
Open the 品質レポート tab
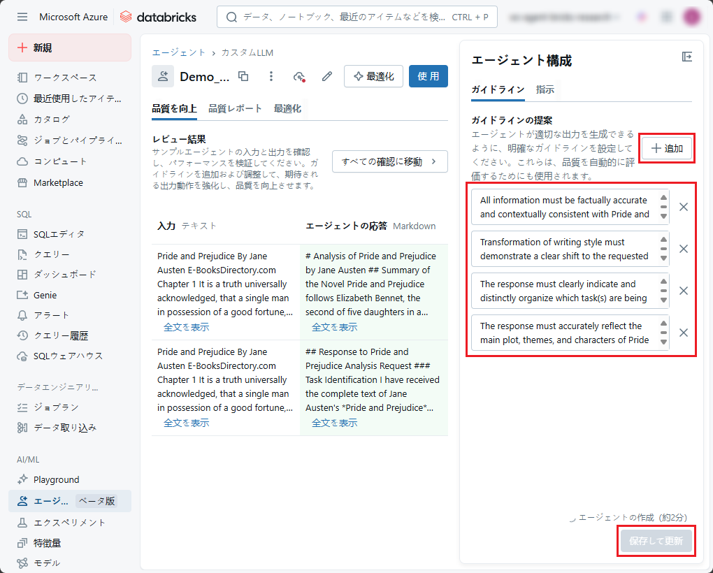[x=235, y=108]
